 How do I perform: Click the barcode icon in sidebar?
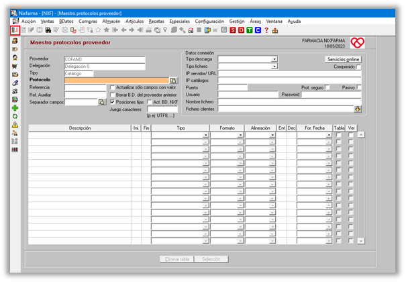pos(15,150)
